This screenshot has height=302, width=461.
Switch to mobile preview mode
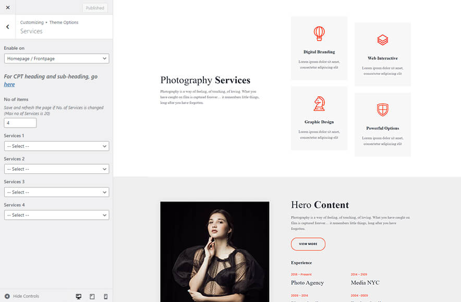click(105, 296)
